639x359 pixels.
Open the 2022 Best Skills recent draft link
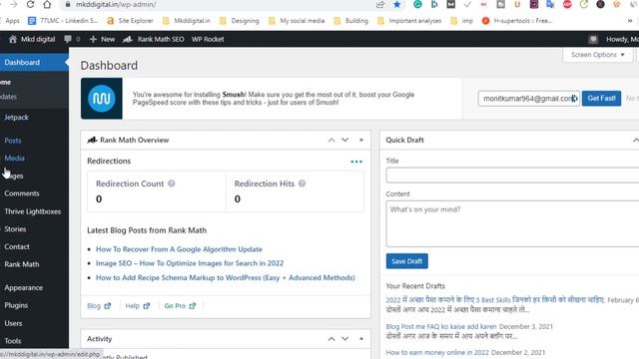[495, 300]
